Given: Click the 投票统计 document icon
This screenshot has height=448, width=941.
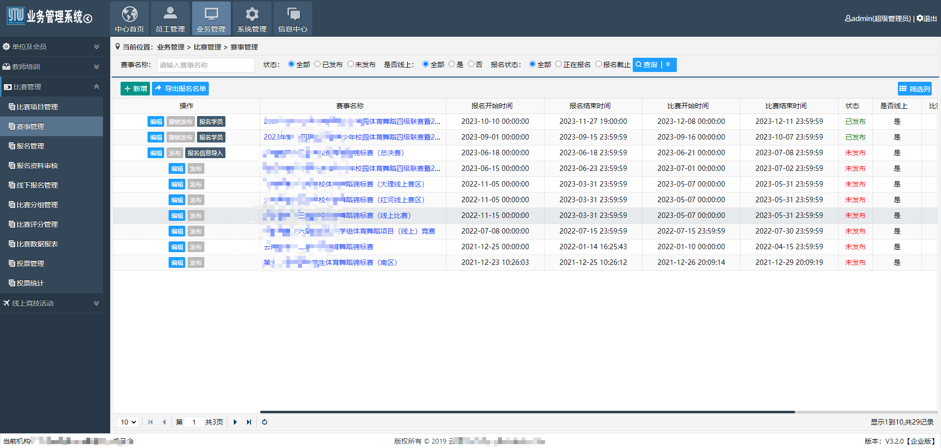Looking at the screenshot, I should pyautogui.click(x=12, y=283).
